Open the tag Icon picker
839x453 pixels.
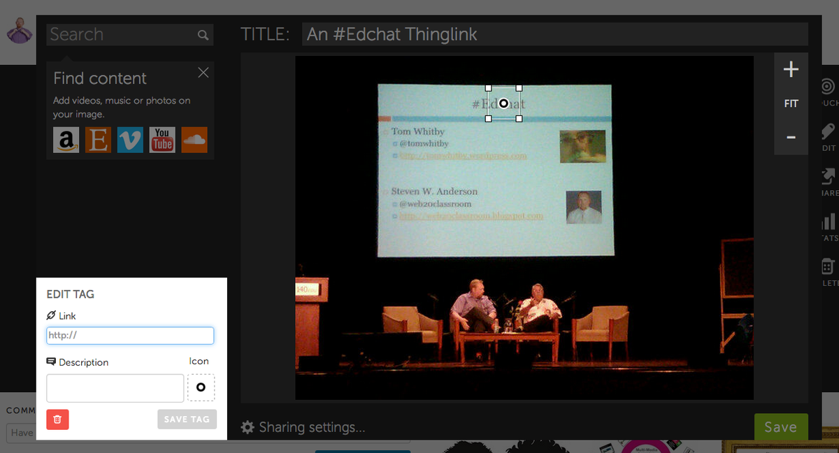[201, 387]
